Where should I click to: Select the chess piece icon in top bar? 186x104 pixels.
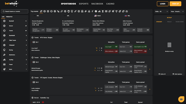[103, 11]
